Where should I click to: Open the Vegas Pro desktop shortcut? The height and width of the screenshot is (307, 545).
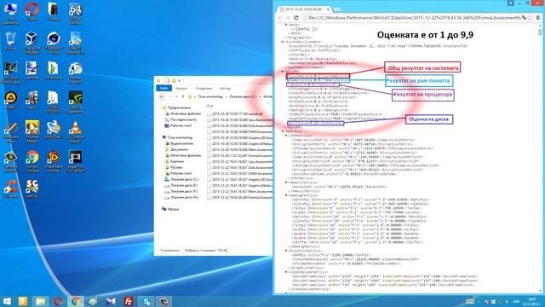75,161
